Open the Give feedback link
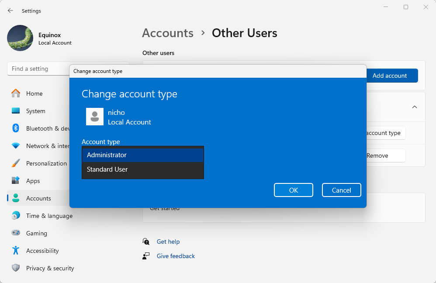The image size is (436, 283). click(176, 256)
